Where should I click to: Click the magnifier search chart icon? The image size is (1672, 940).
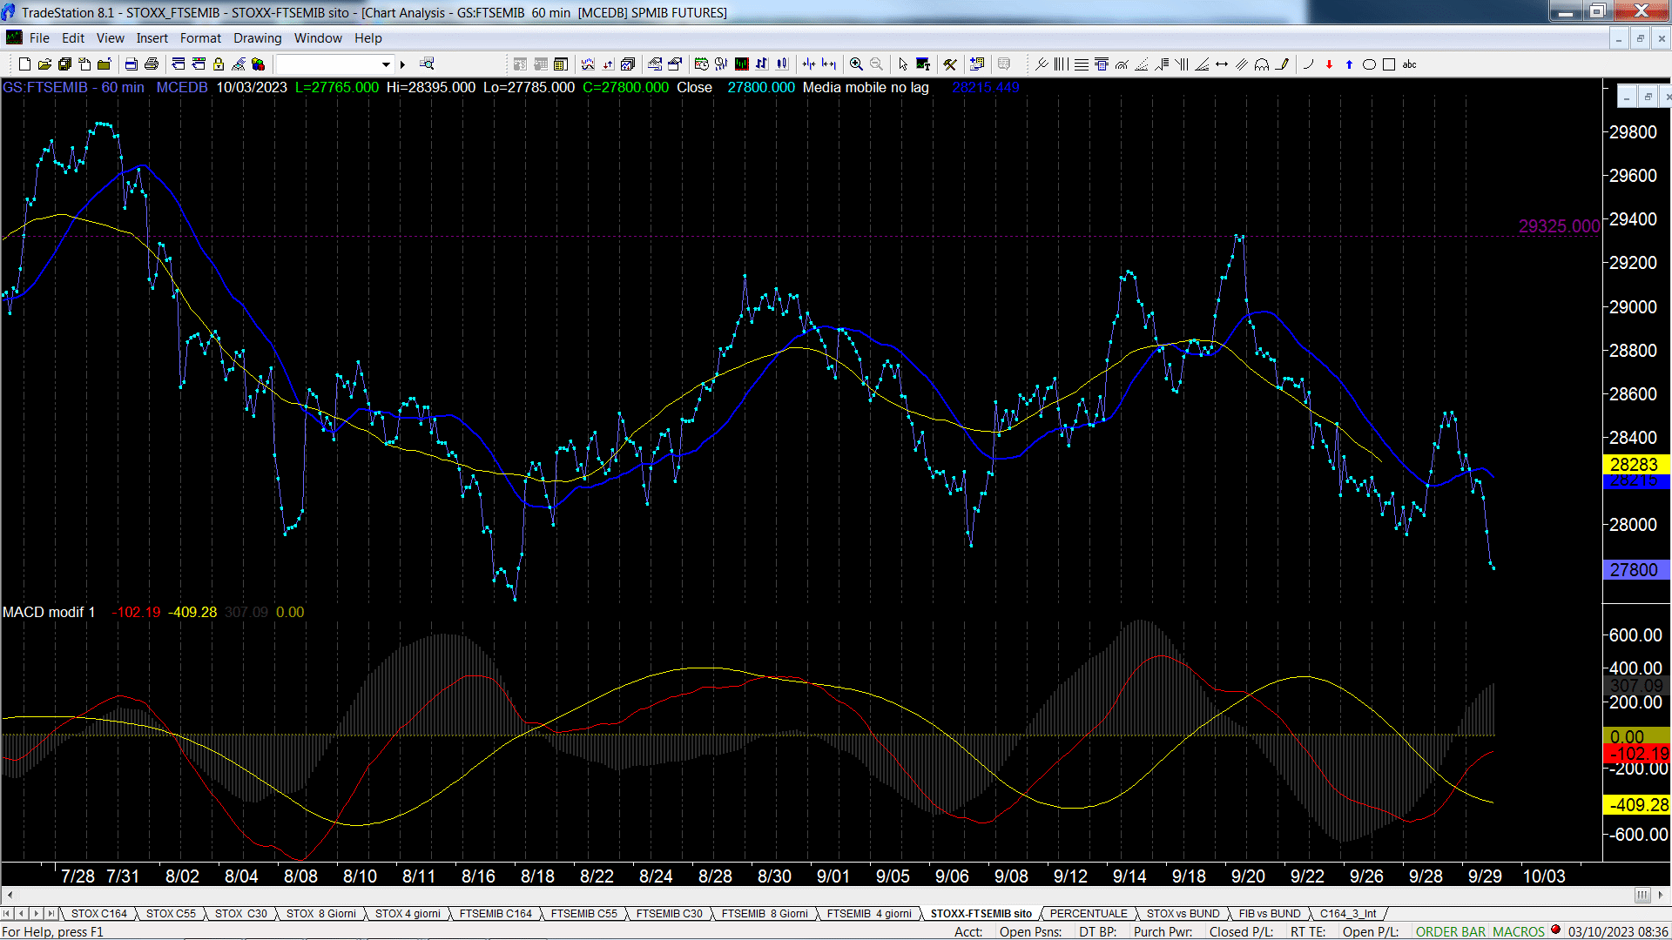point(427,64)
